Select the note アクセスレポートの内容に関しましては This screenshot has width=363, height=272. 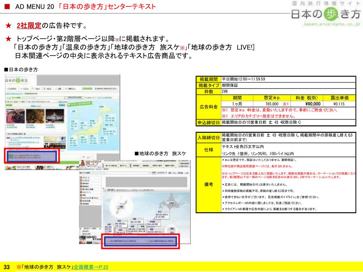262,203
